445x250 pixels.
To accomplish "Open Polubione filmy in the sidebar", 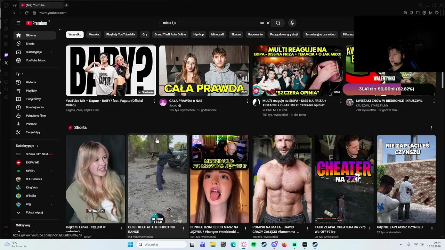I will [34, 116].
